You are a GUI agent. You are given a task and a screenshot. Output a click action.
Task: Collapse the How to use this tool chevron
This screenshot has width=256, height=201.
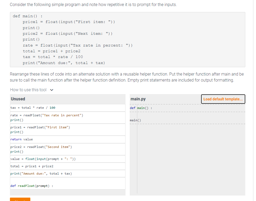52,90
